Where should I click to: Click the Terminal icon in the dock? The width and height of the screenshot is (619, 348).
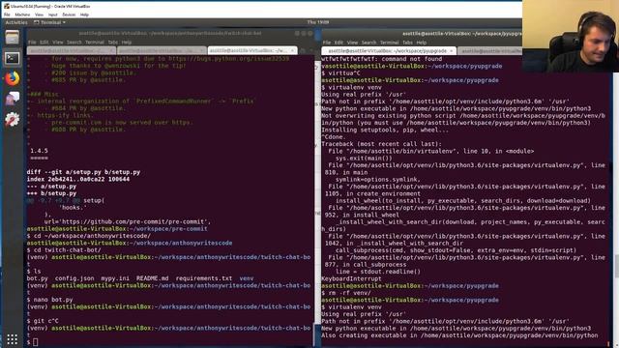13,58
